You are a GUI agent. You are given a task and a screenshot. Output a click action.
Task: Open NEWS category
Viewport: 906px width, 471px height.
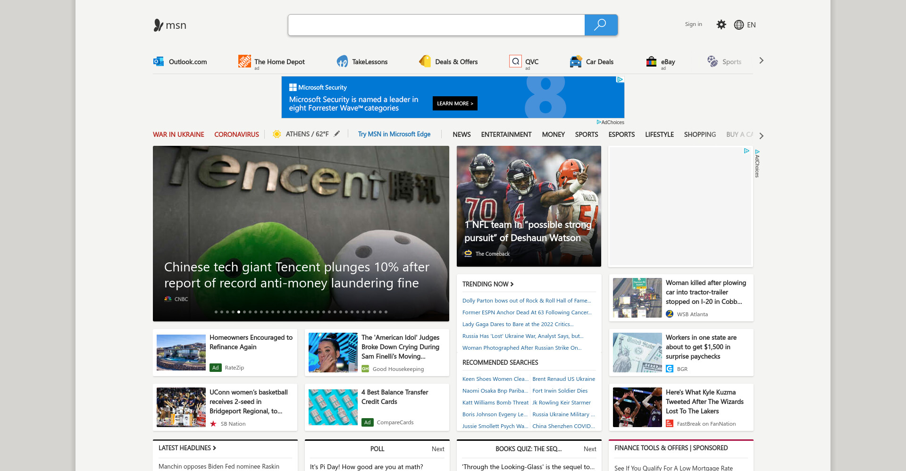(x=461, y=135)
